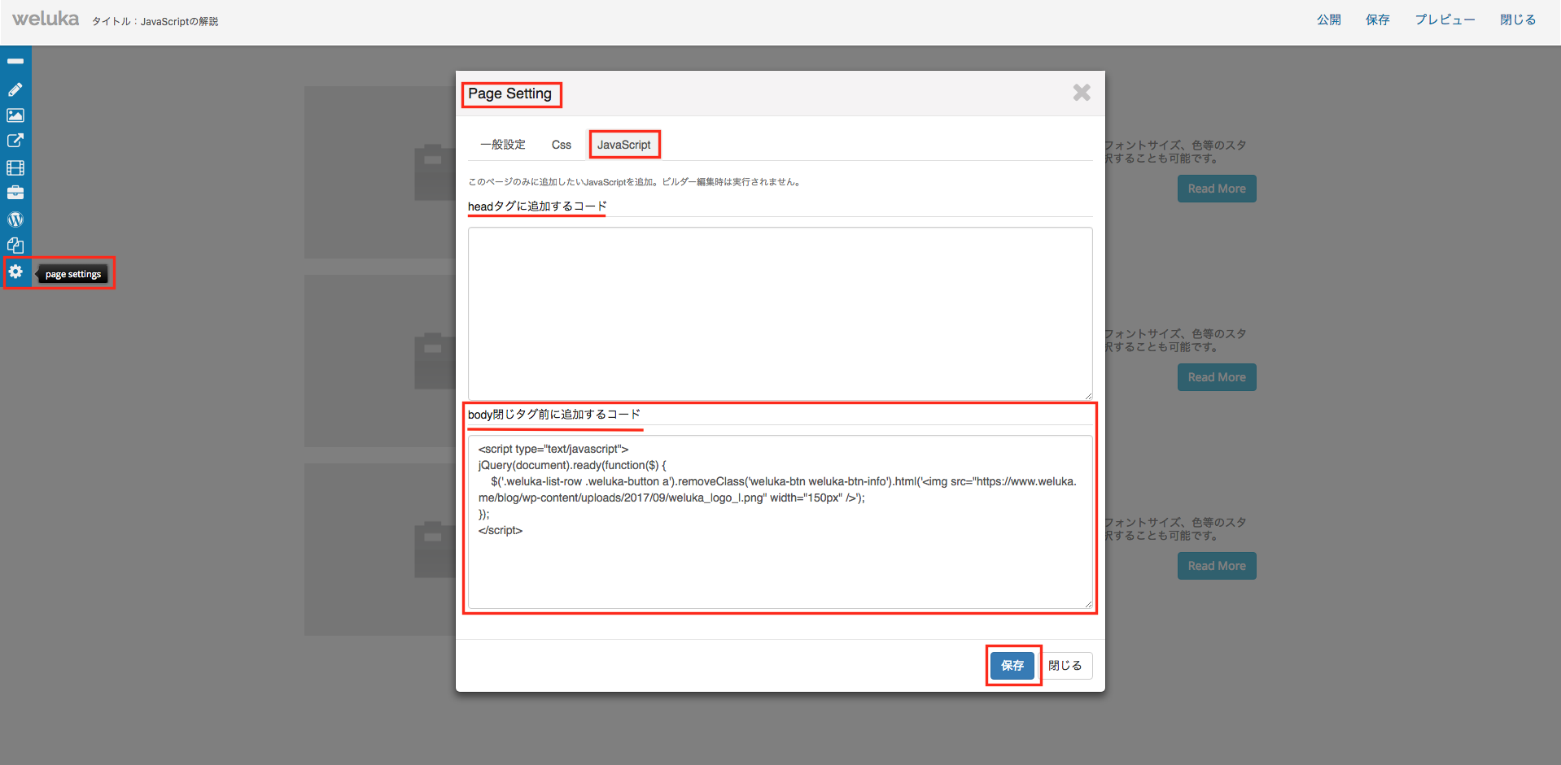1561x765 pixels.
Task: Click the page settings tooltip label
Action: click(73, 274)
